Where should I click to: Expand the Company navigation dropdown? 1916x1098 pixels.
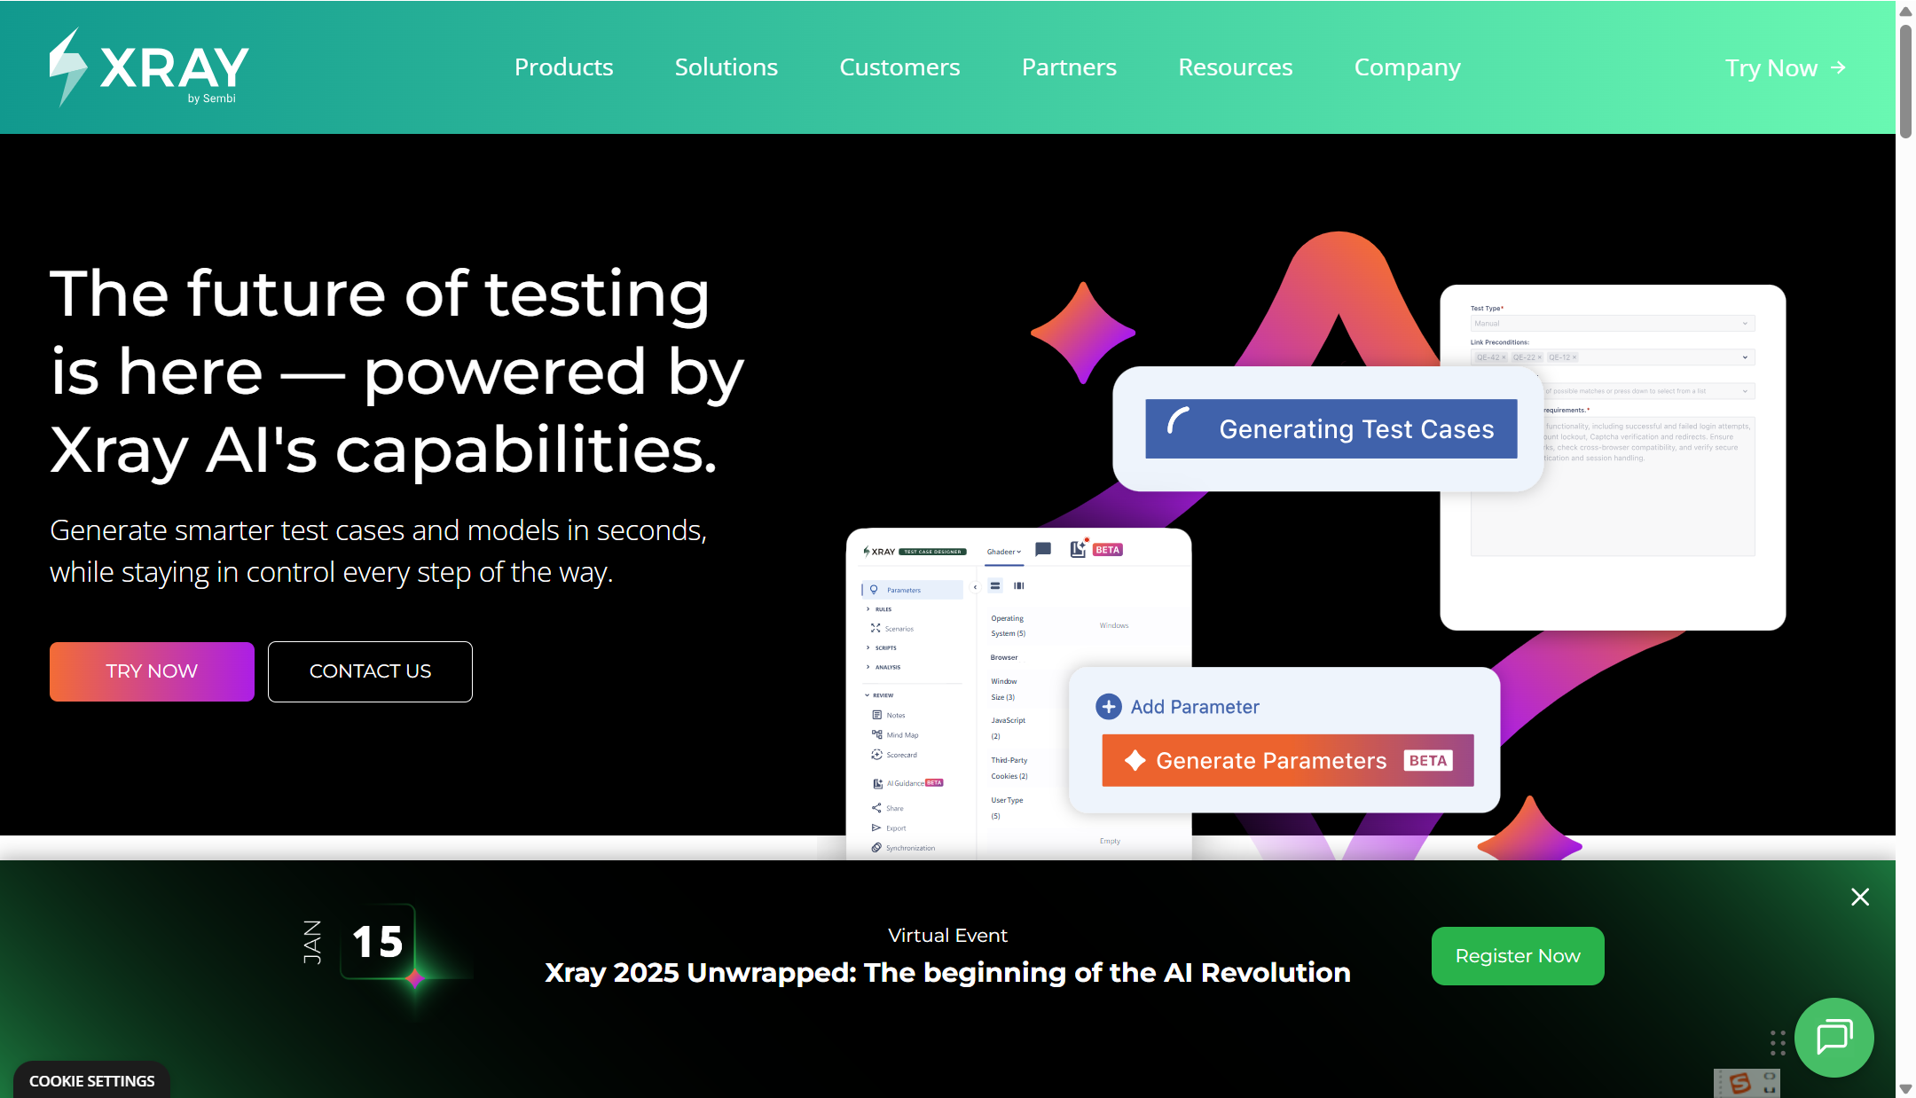[x=1407, y=67]
